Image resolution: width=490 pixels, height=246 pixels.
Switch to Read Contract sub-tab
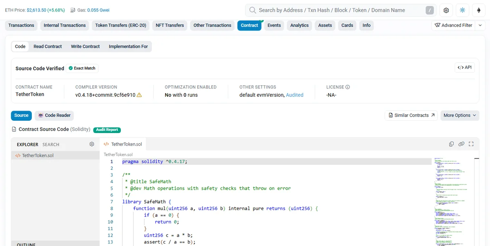tap(48, 47)
